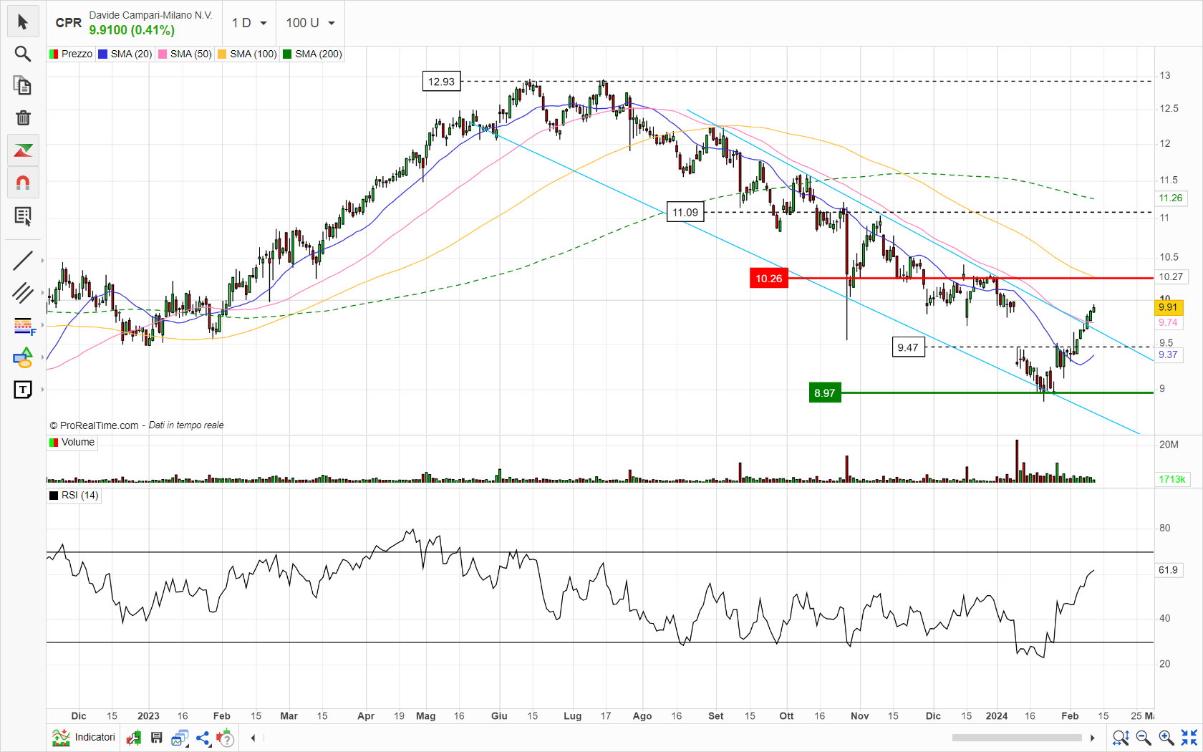Select the 11.09 dashed level label
The width and height of the screenshot is (1203, 752).
point(685,212)
